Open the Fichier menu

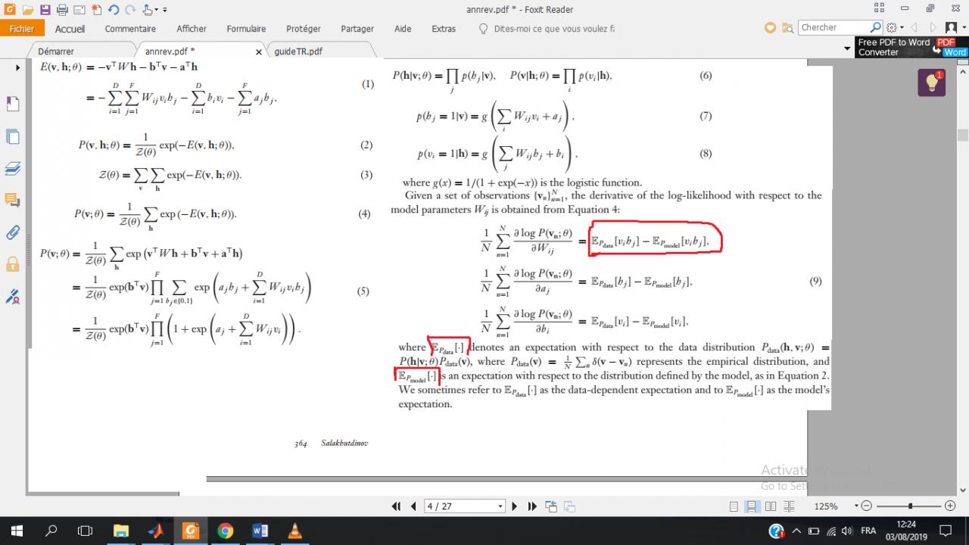pyautogui.click(x=22, y=29)
